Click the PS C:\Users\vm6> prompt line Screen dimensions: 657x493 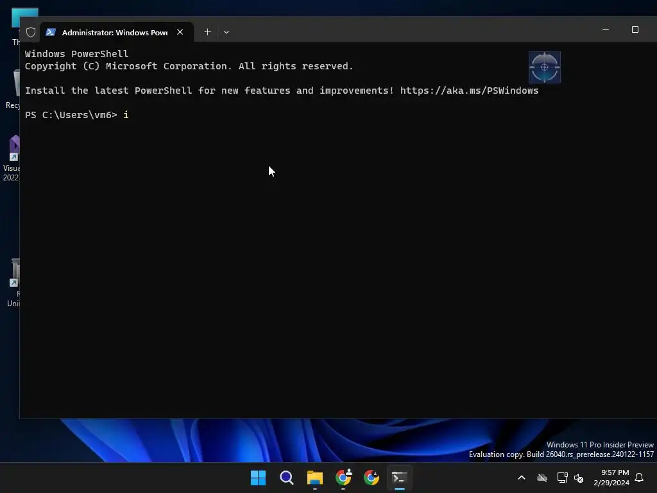pyautogui.click(x=77, y=115)
